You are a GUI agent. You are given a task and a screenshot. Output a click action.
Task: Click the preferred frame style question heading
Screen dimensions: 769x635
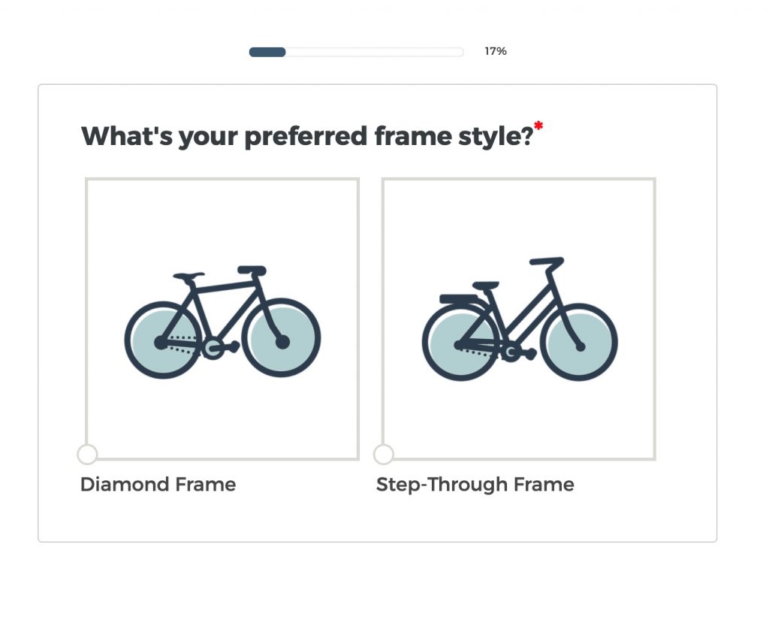click(x=306, y=137)
